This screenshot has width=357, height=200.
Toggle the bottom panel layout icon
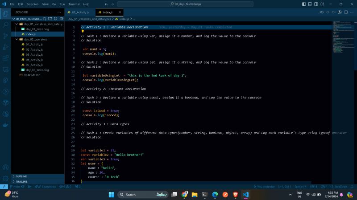310,4
